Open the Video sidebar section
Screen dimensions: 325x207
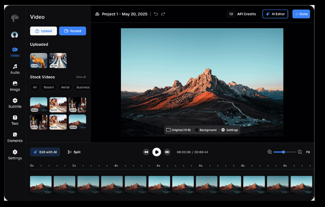click(x=15, y=52)
